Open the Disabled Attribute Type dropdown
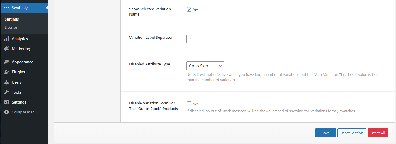The width and height of the screenshot is (396, 144). pyautogui.click(x=205, y=66)
